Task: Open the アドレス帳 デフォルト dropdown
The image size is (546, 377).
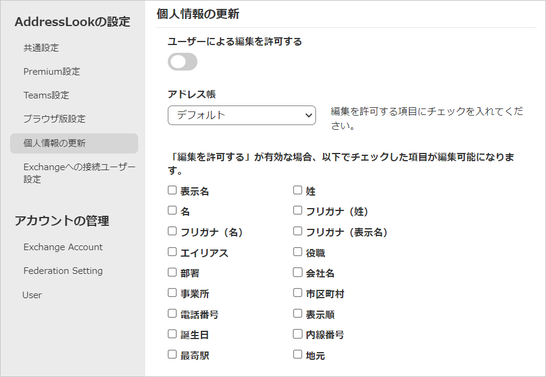Action: [242, 115]
